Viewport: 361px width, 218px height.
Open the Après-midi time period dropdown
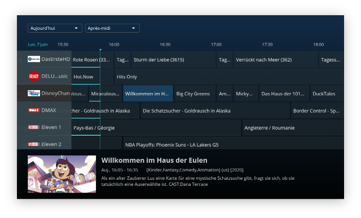click(112, 28)
